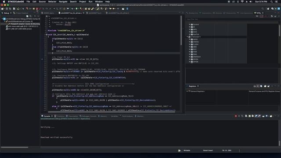Screen dimensions: 281x158
Task: Expand the GPIOA node in SFRs
Action: click(x=189, y=59)
